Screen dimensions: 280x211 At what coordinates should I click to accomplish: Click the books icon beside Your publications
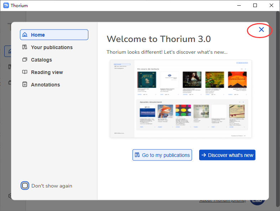25,47
